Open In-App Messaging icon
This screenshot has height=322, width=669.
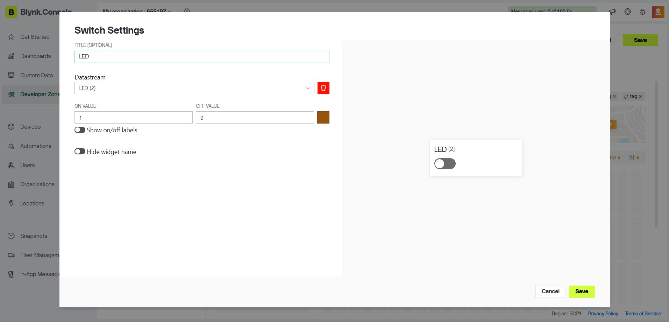[x=11, y=274]
